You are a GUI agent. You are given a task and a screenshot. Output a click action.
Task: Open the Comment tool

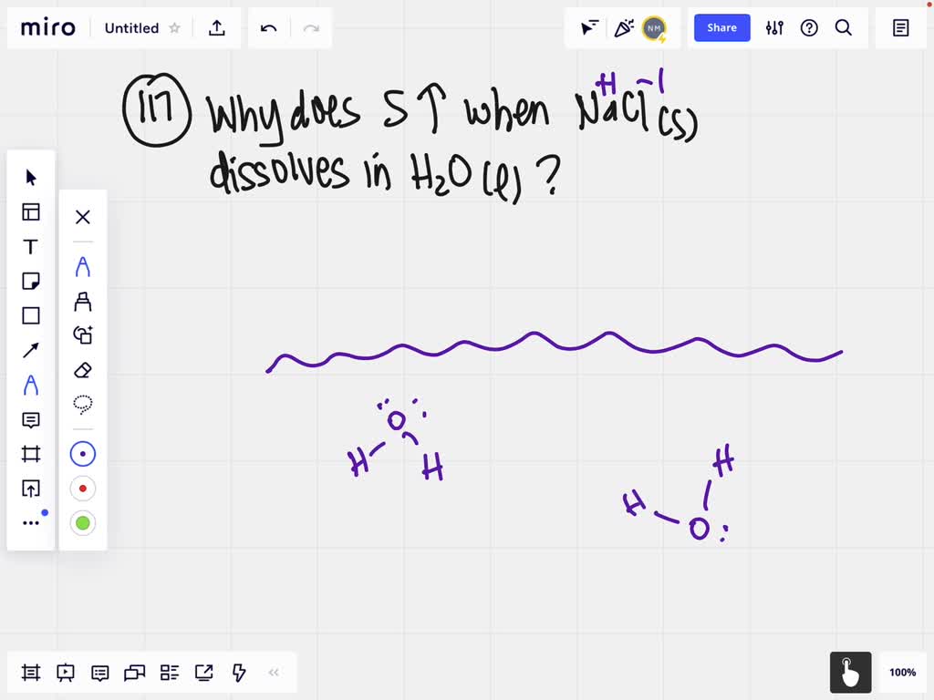click(31, 420)
